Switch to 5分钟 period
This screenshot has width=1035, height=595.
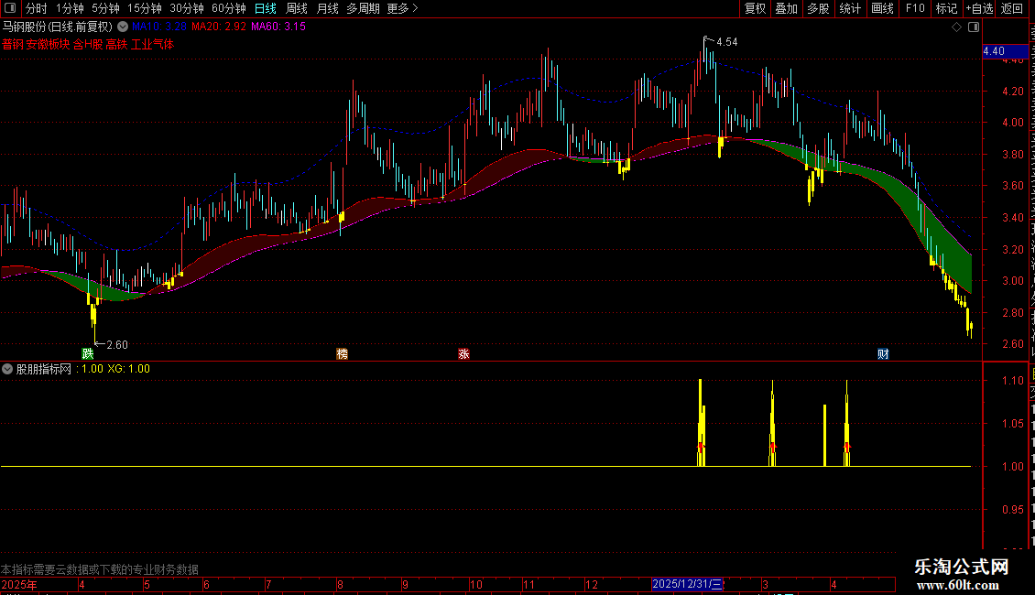pos(105,8)
